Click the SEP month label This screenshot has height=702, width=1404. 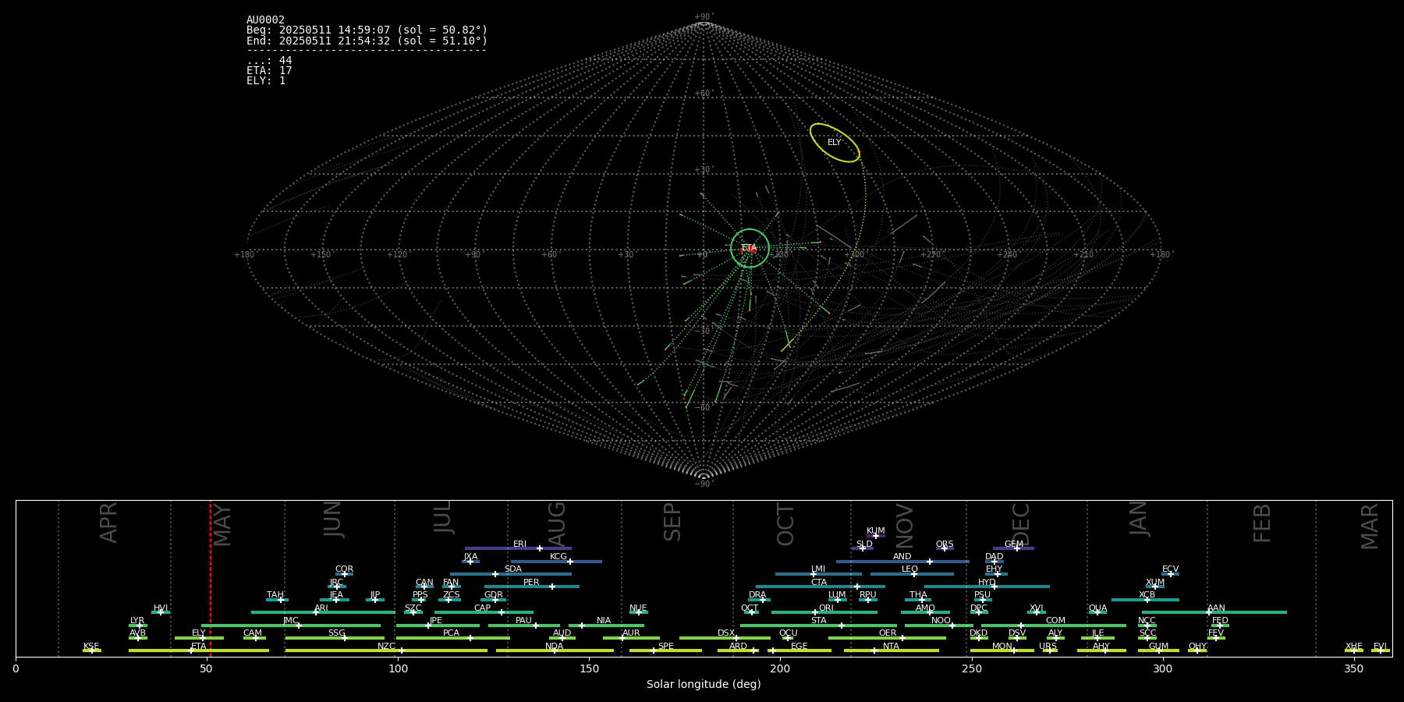point(672,522)
